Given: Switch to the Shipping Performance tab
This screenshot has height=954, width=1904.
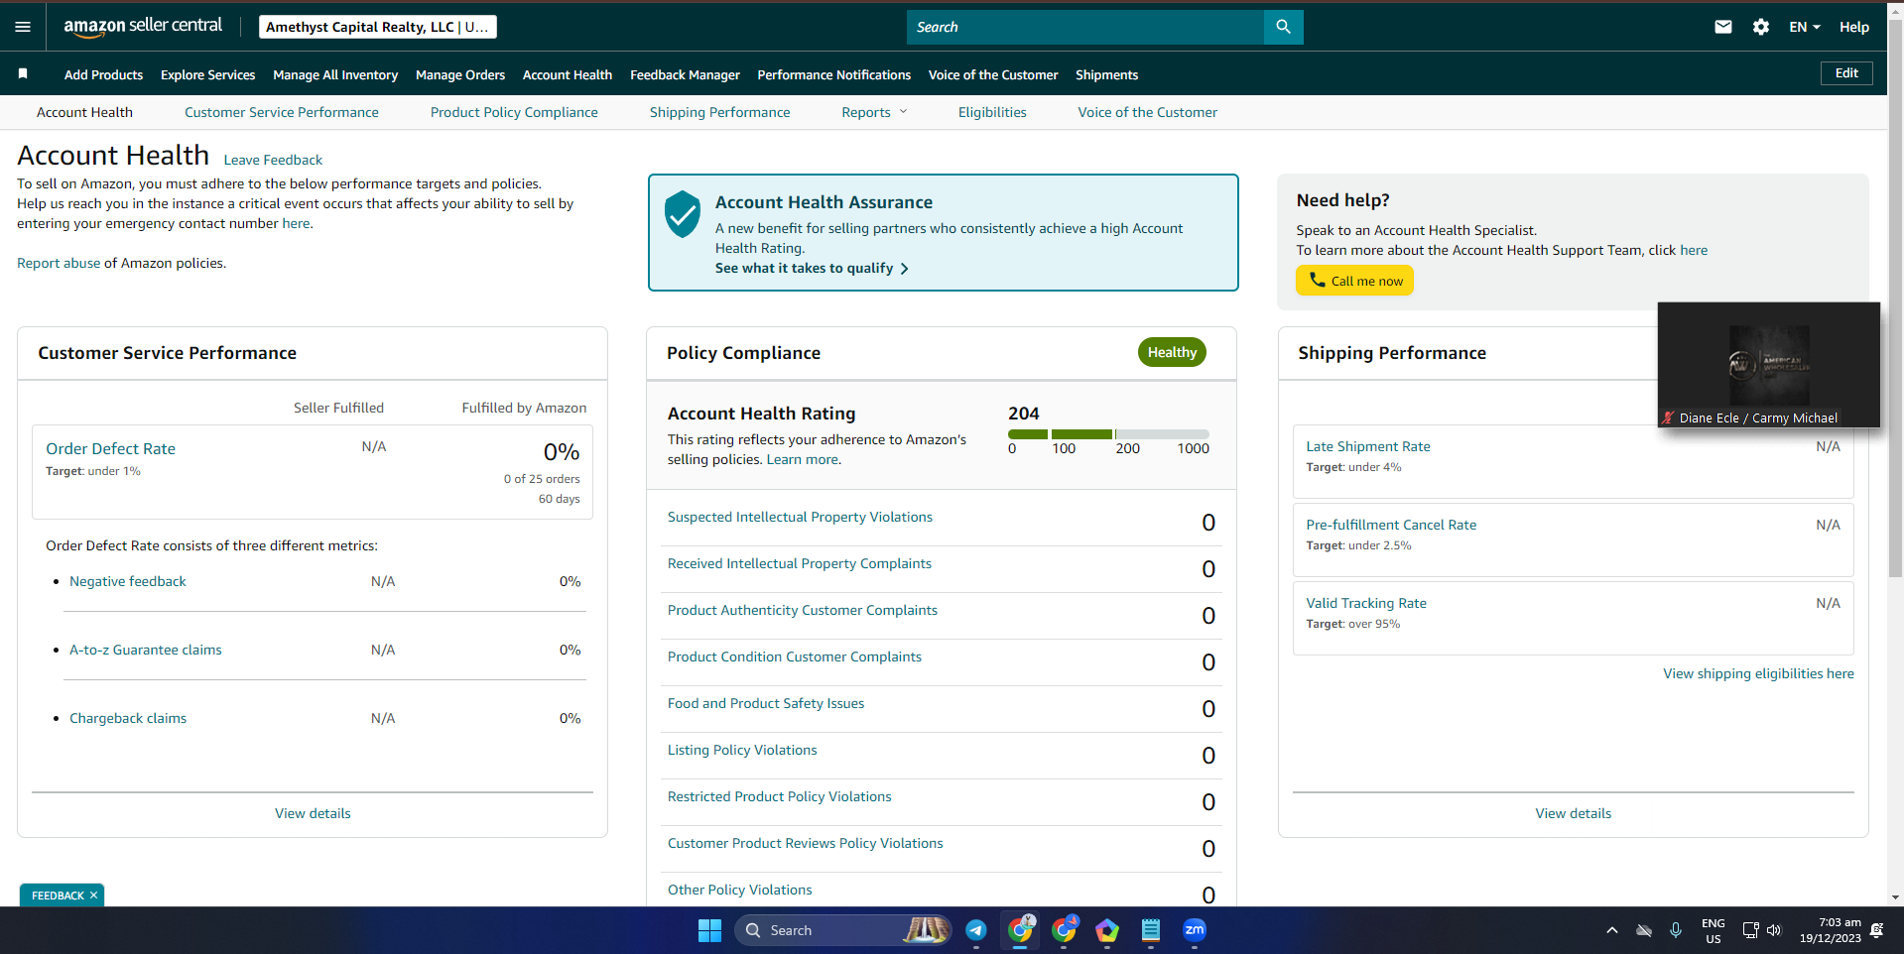Looking at the screenshot, I should pyautogui.click(x=720, y=112).
